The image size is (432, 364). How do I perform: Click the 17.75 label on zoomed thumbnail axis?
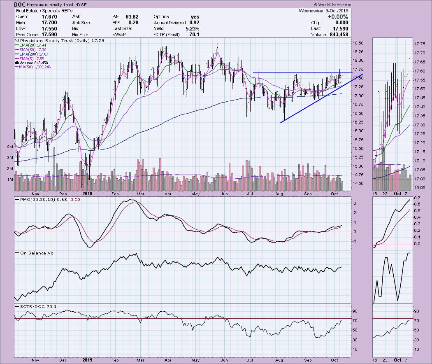point(419,44)
